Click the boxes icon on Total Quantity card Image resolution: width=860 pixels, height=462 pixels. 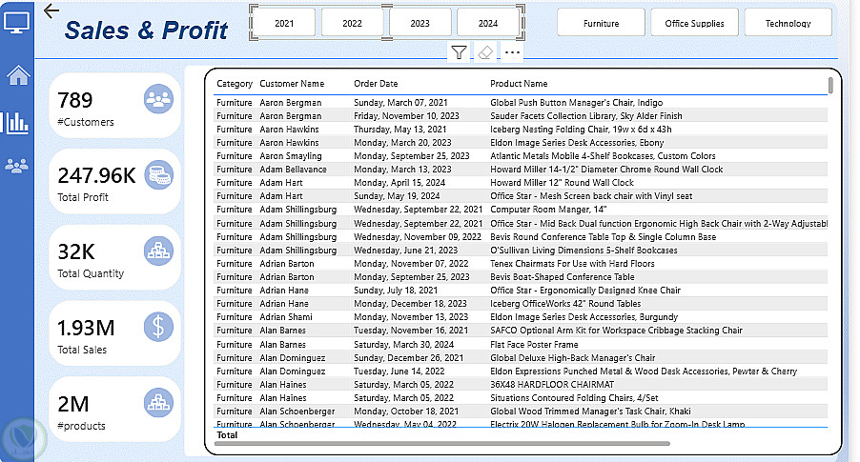(x=158, y=251)
